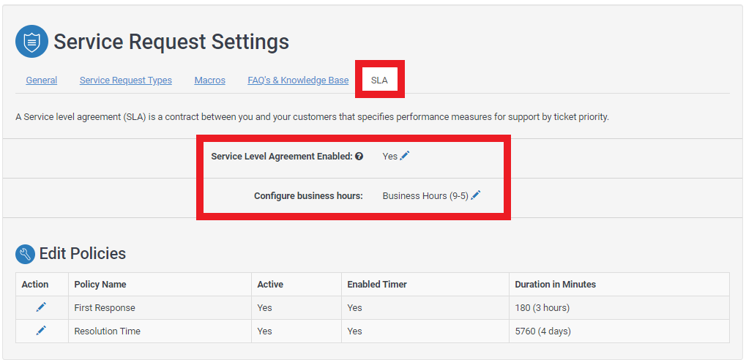Click the Edit Policies heading

[x=83, y=253]
